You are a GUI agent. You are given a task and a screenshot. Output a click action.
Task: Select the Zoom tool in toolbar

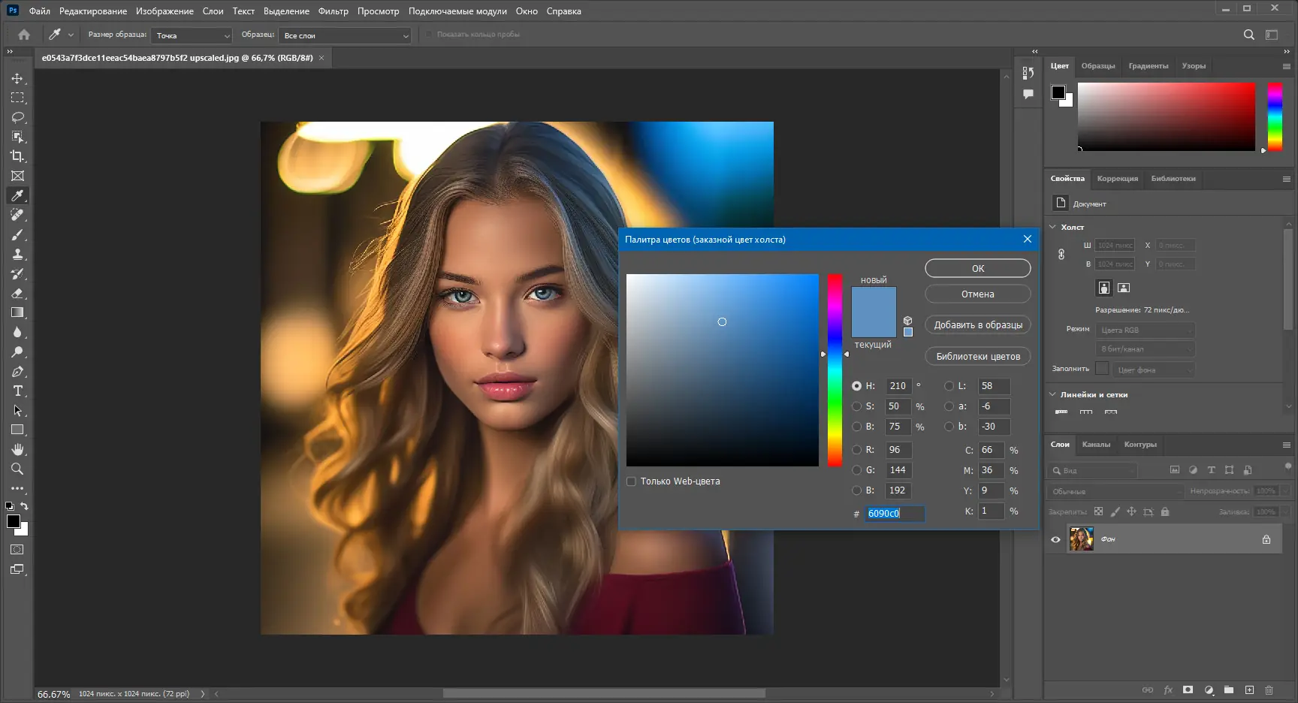tap(17, 469)
